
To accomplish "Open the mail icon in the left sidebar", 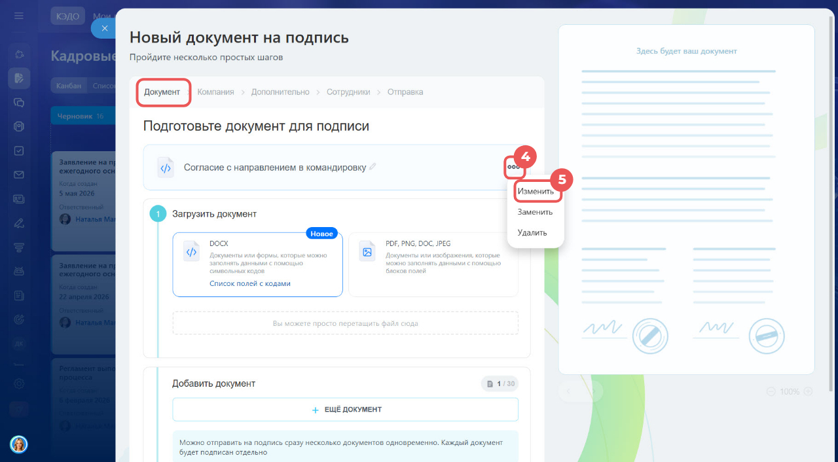I will click(19, 175).
